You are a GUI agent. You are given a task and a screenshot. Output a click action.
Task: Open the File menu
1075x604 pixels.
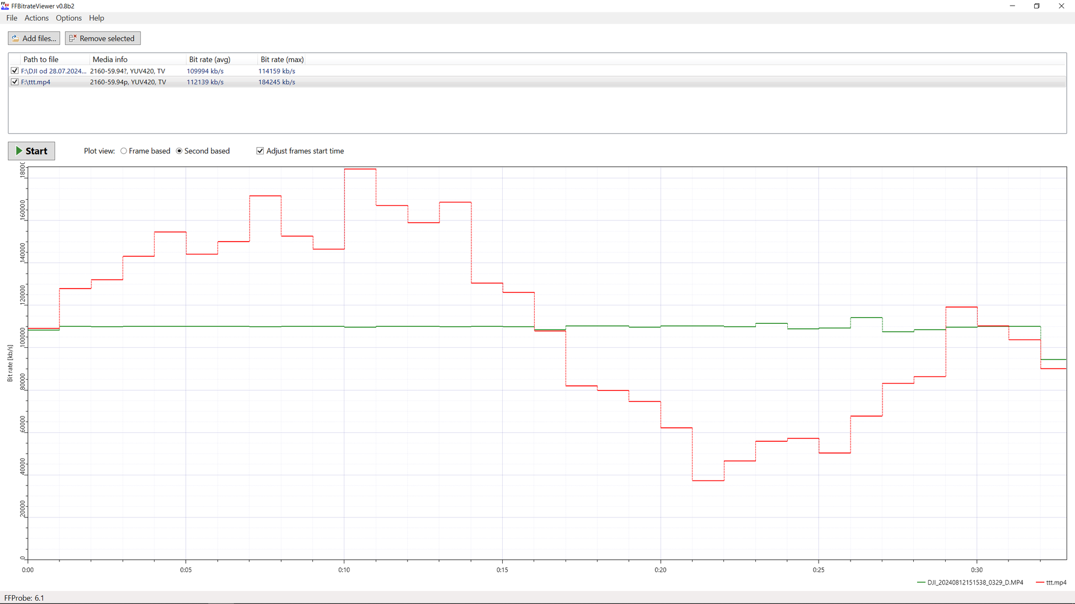click(12, 18)
